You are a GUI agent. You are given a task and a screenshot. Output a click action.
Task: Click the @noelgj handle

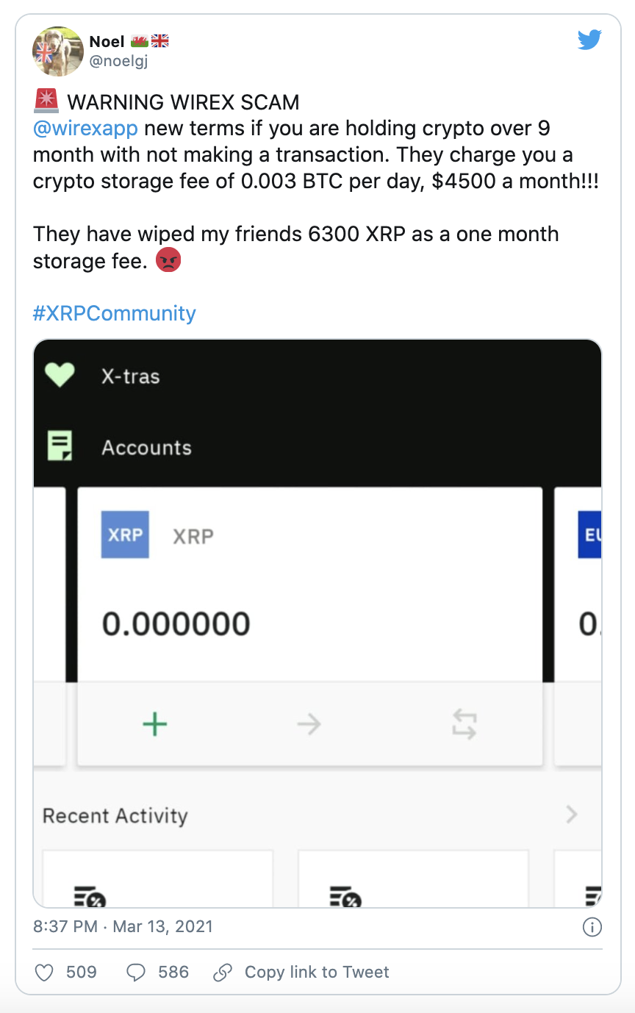pos(118,62)
